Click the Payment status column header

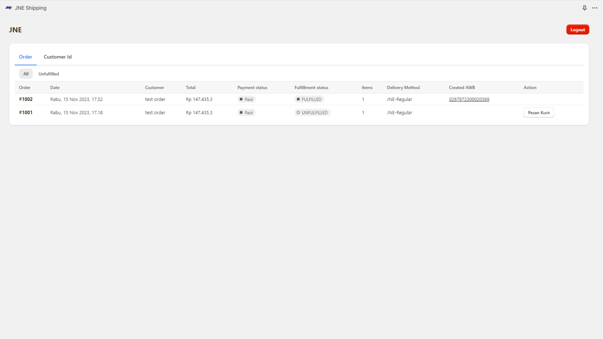point(252,88)
